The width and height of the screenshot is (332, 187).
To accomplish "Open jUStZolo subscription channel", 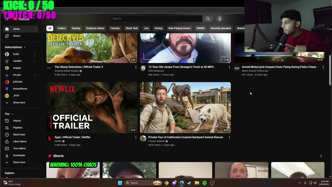I will pyautogui.click(x=21, y=82).
